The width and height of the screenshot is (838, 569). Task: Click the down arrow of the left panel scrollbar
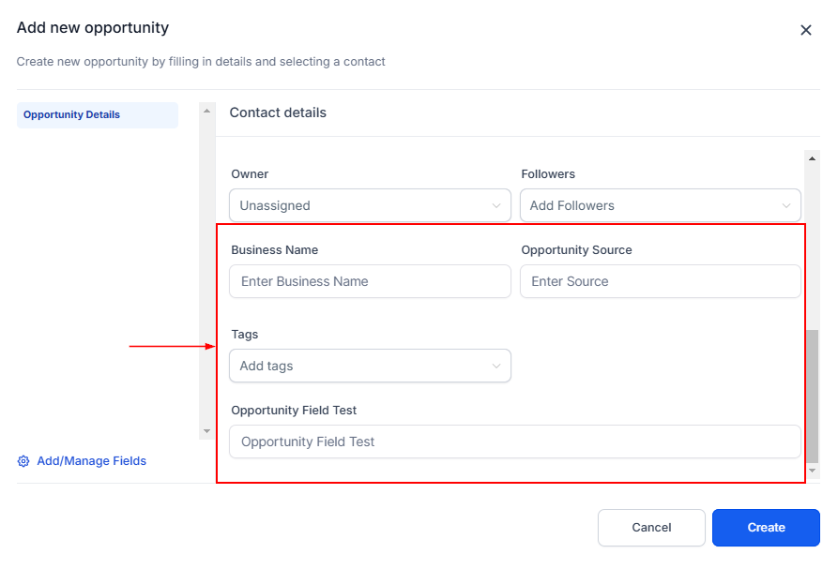click(207, 431)
